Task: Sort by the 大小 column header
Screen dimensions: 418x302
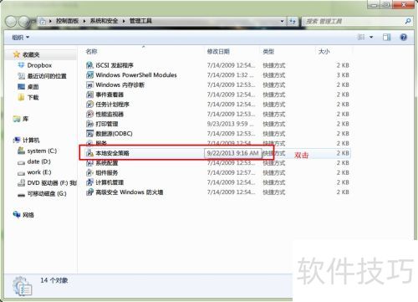Action: 324,51
